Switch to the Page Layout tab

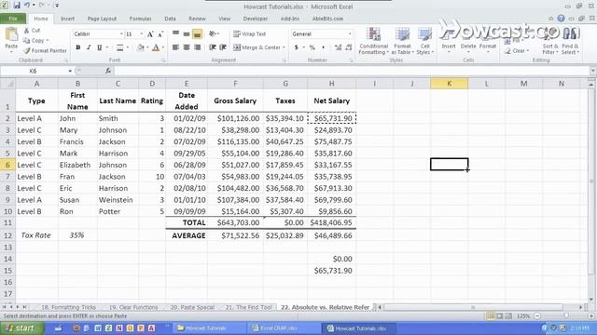102,19
